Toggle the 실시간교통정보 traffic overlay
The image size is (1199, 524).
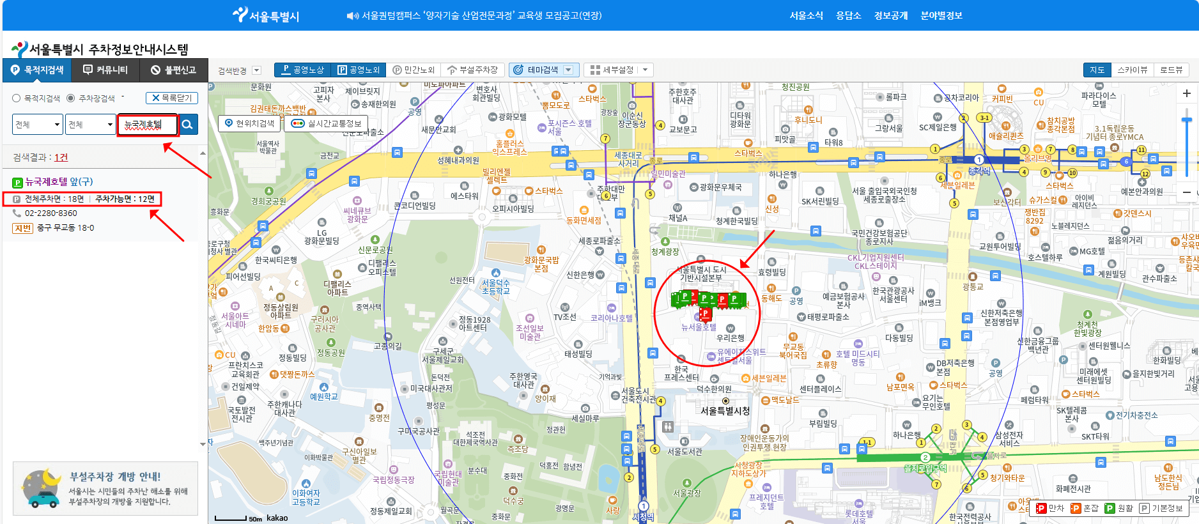pyautogui.click(x=326, y=123)
